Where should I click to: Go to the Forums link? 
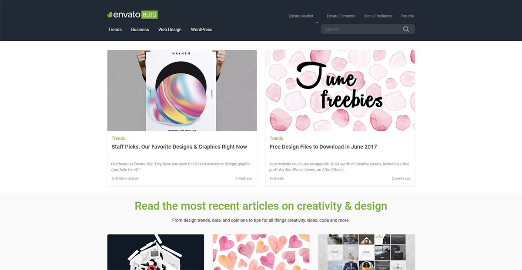click(407, 16)
